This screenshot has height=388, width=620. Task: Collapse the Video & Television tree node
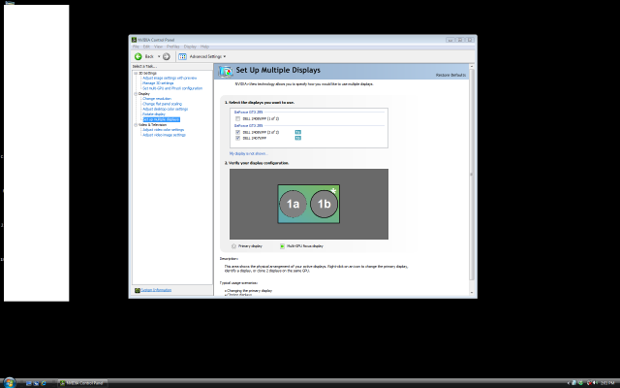click(136, 125)
